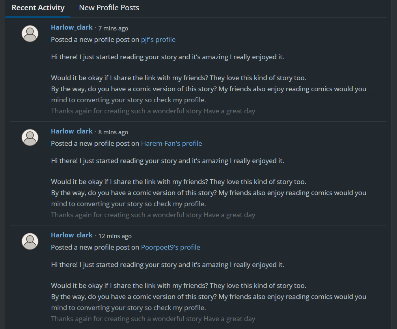
Task: Click the 7 mins ago timestamp
Action: pyautogui.click(x=113, y=28)
